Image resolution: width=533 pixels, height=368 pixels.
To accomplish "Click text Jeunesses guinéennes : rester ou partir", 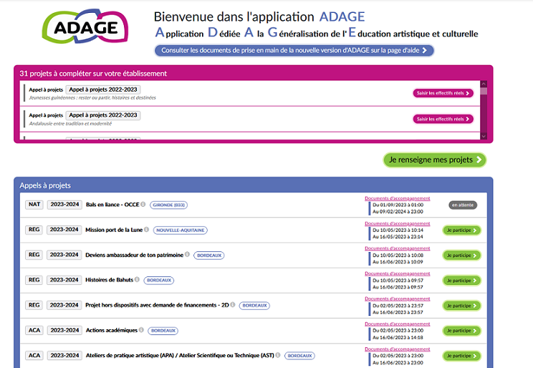I will [x=92, y=98].
